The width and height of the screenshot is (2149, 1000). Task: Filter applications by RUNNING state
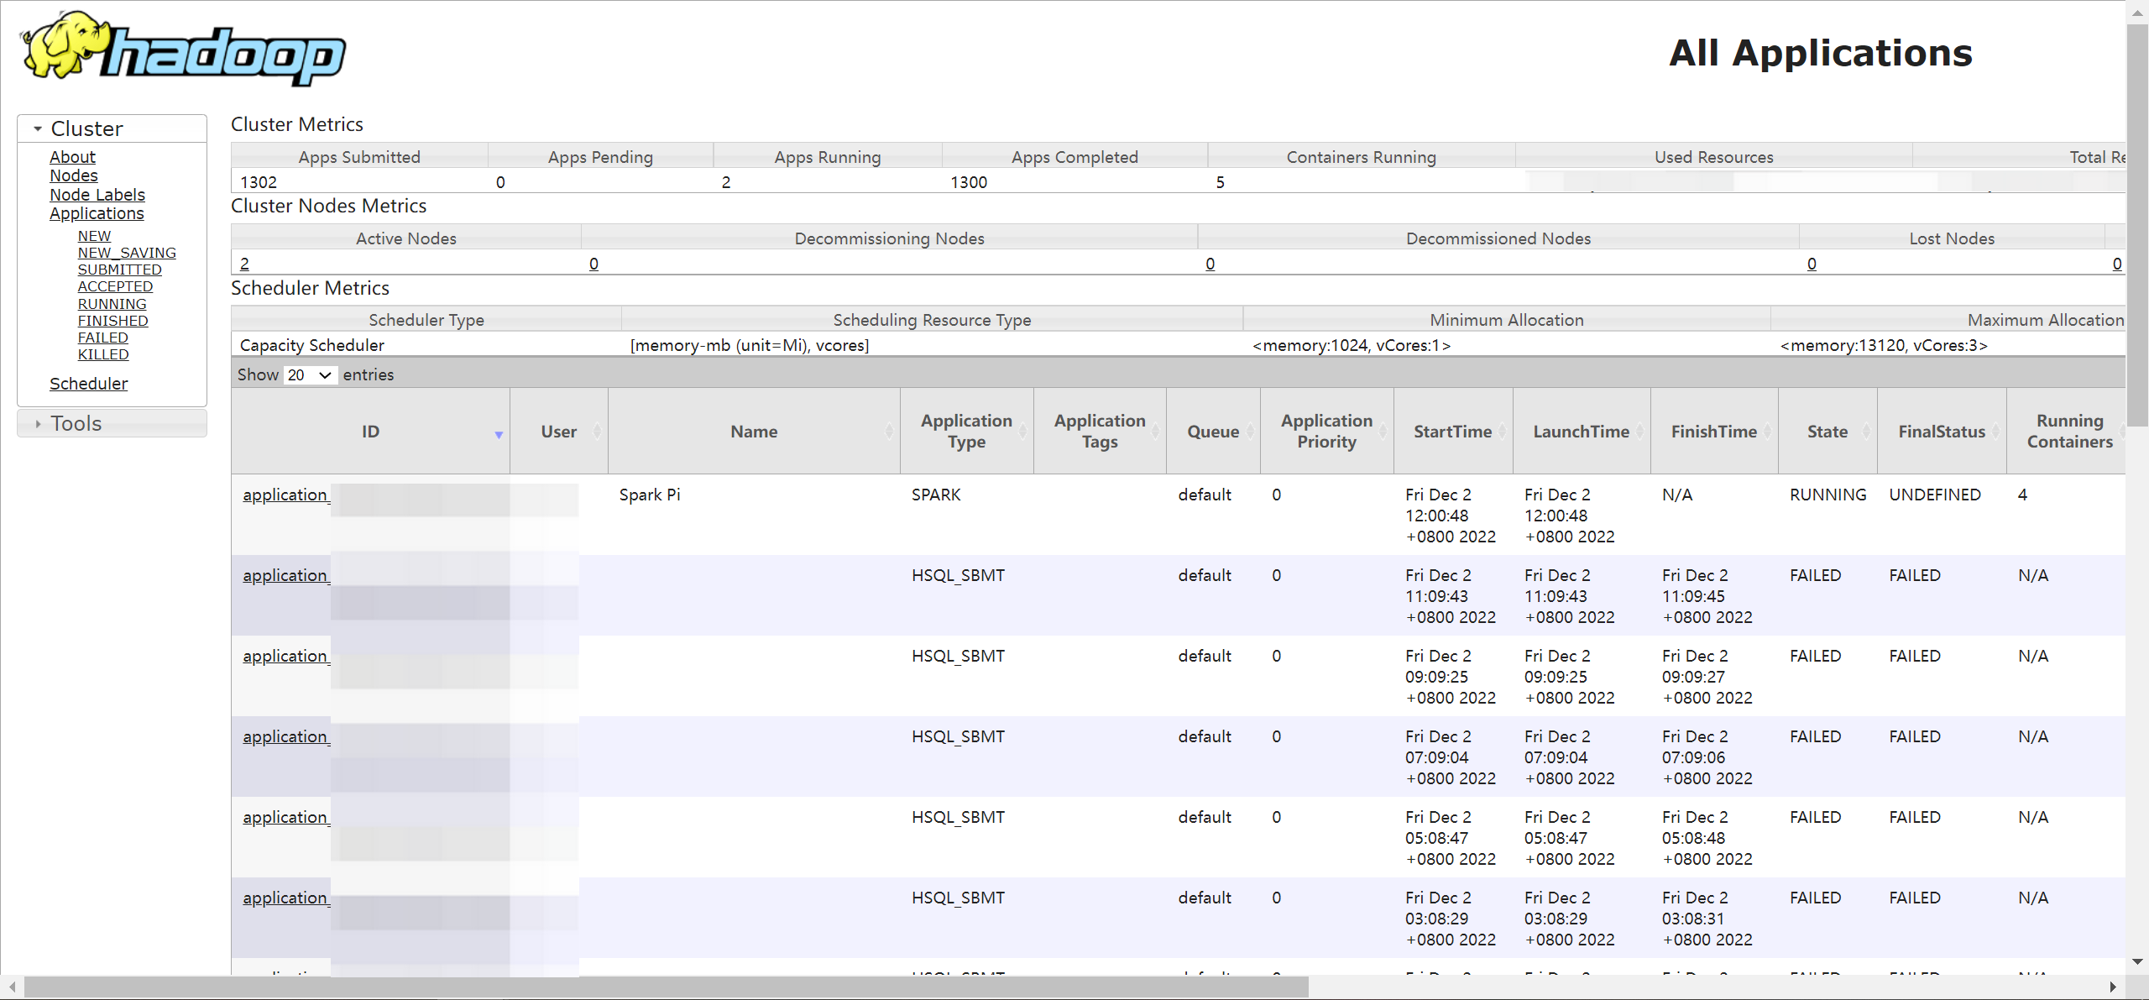click(x=112, y=304)
